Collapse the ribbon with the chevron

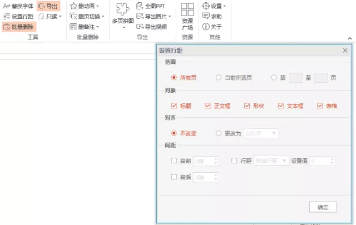350,38
